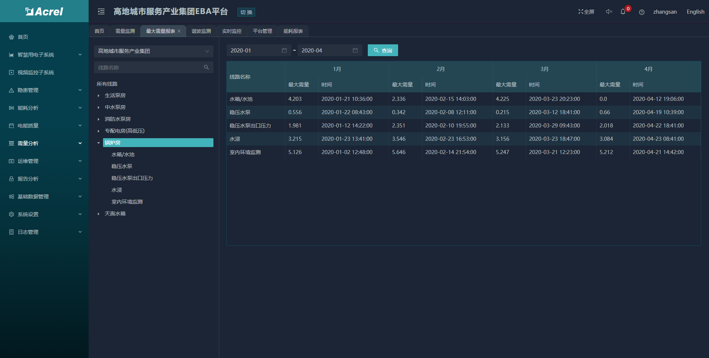Switch to the 能耗报表 tab
The height and width of the screenshot is (358, 709).
click(x=293, y=31)
